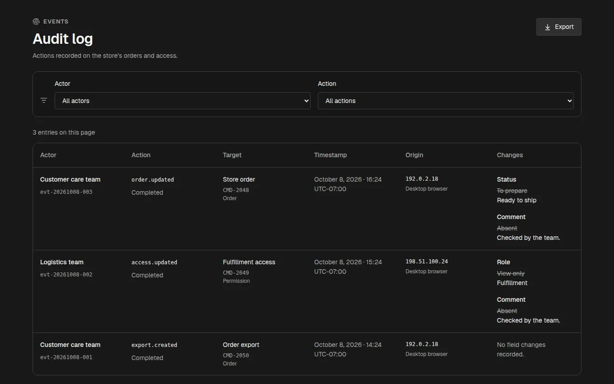
Task: Open the All actions dropdown
Action: [446, 101]
